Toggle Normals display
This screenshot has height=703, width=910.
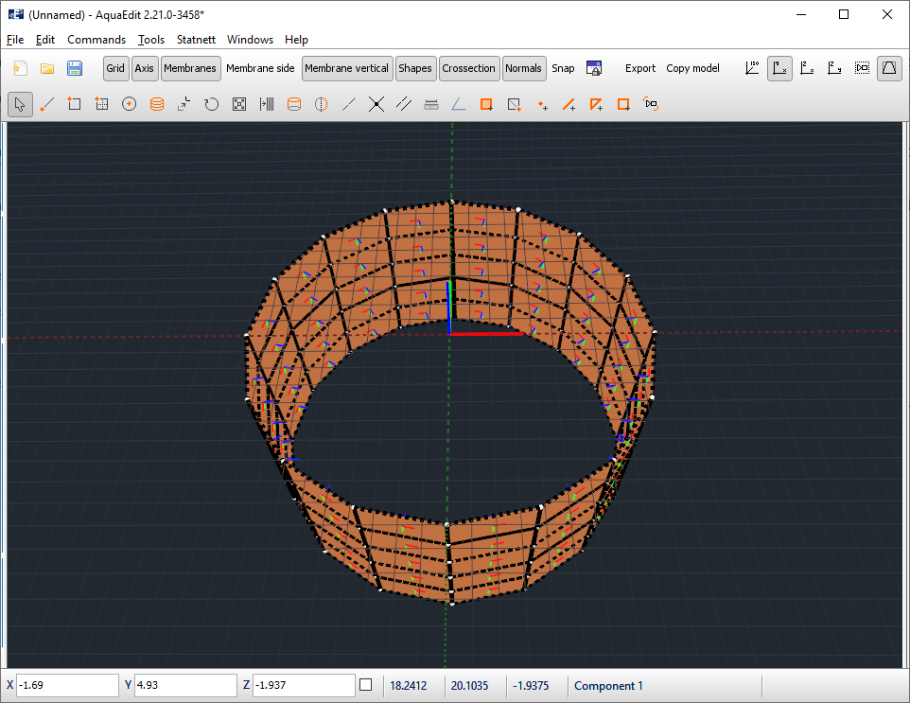[x=523, y=68]
